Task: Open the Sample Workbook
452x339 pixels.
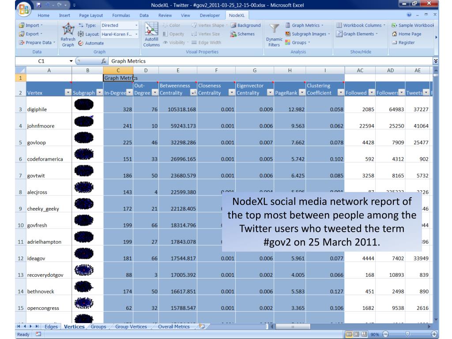Action: 413,25
